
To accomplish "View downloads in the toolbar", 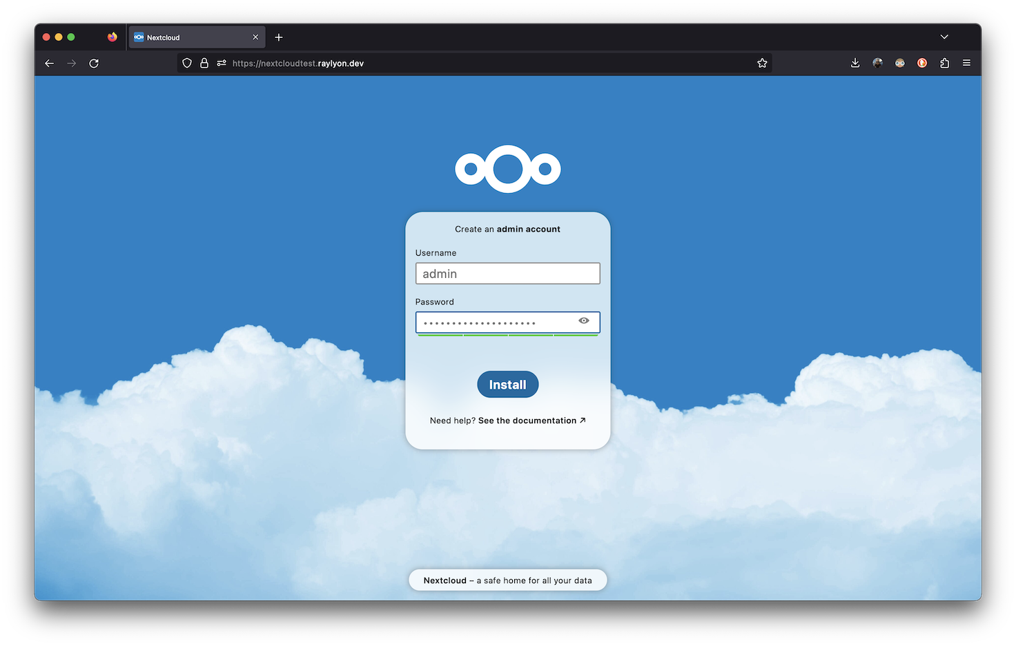I will [x=855, y=63].
